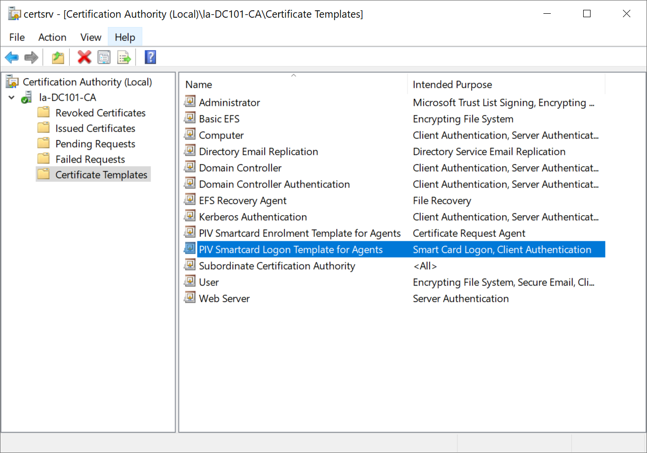Click the Export List toolbar icon
647x453 pixels.
click(124, 57)
